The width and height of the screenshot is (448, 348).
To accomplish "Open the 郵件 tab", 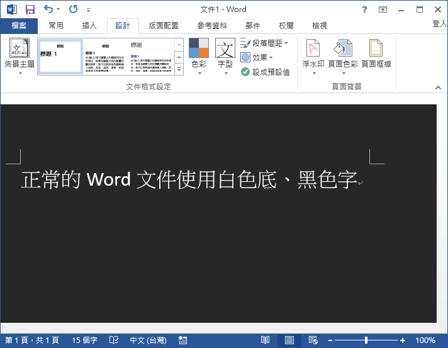I will tap(253, 26).
